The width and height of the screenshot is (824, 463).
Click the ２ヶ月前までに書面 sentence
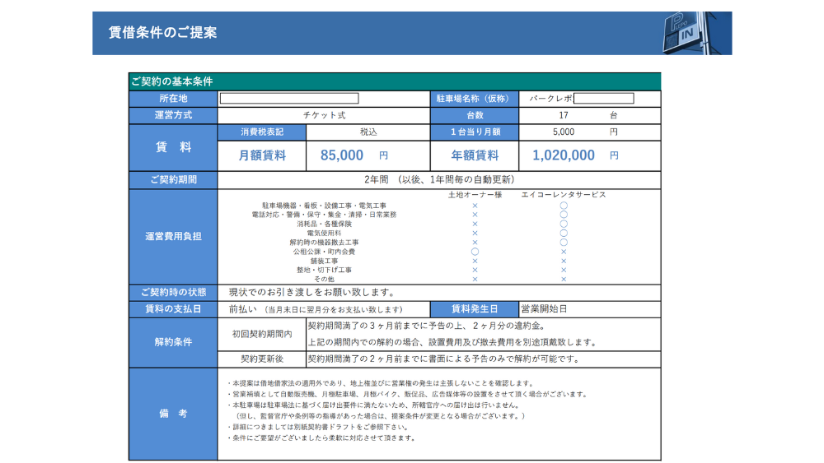[x=443, y=359]
